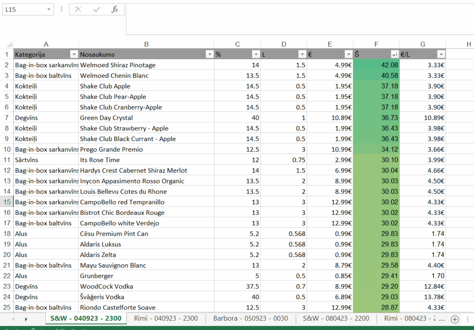
Task: Switch to the Barbora - 050923 - 0030 sheet
Action: pos(250,318)
